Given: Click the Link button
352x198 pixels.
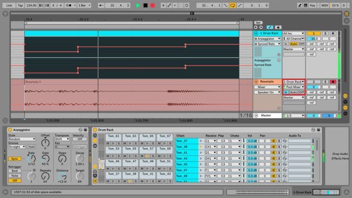Looking at the screenshot, I should pos(9,5).
